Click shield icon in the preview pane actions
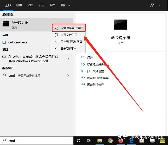 point(83,64)
